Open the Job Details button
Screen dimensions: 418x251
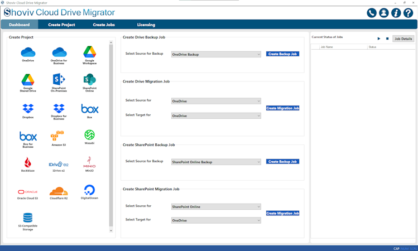click(403, 38)
